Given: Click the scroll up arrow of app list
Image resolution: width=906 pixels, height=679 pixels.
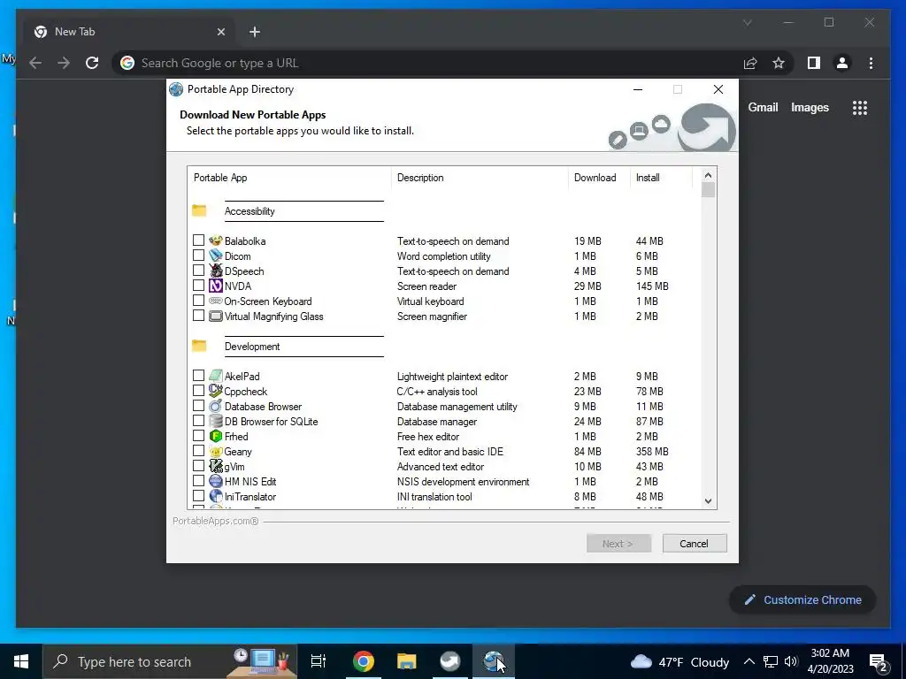Looking at the screenshot, I should [709, 175].
